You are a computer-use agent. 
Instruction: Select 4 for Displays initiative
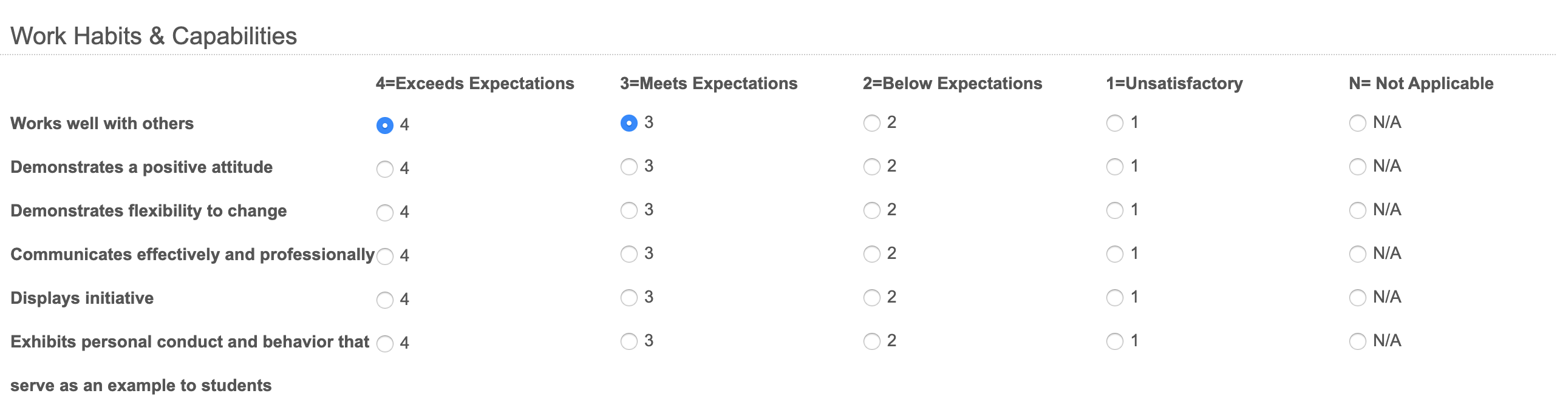[385, 300]
